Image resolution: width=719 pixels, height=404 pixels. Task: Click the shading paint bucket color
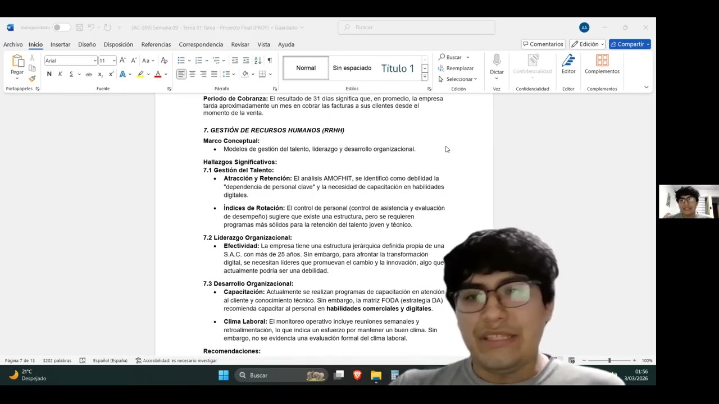(x=245, y=74)
